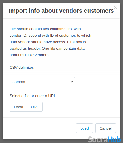Viewport: 123px width, 143px height.
Task: Choose the Local file source tab
Action: click(x=18, y=107)
